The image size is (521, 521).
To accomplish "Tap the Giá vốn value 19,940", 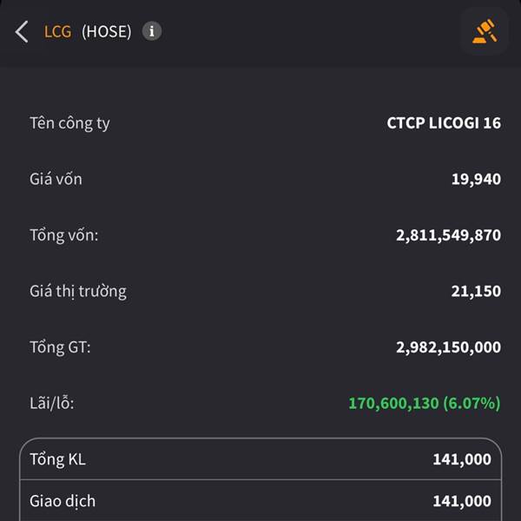I will coord(476,179).
